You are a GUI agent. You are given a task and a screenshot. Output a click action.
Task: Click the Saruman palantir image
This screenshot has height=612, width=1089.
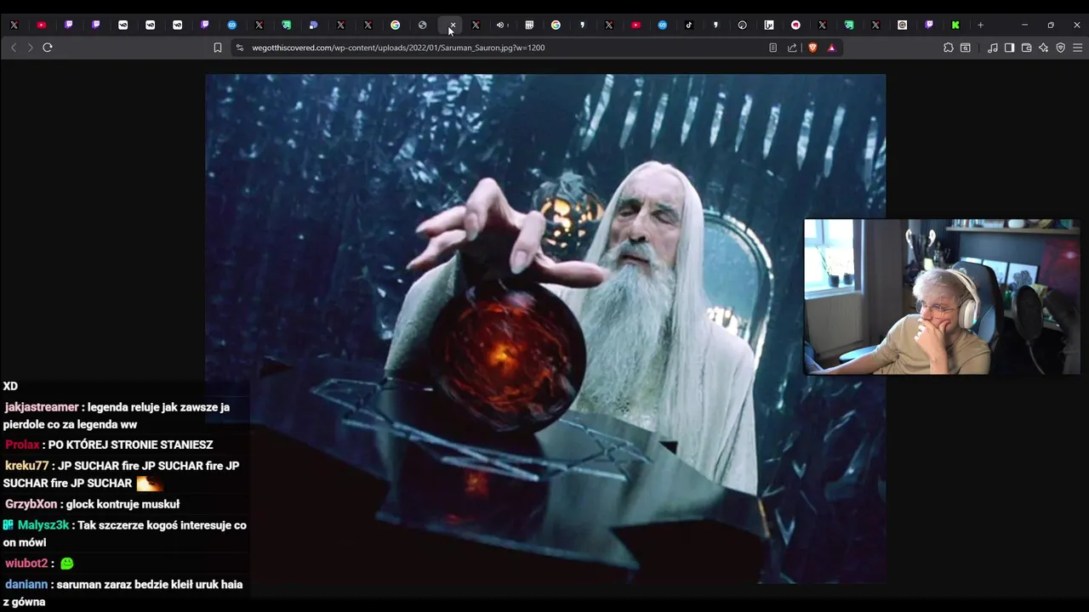pyautogui.click(x=545, y=328)
